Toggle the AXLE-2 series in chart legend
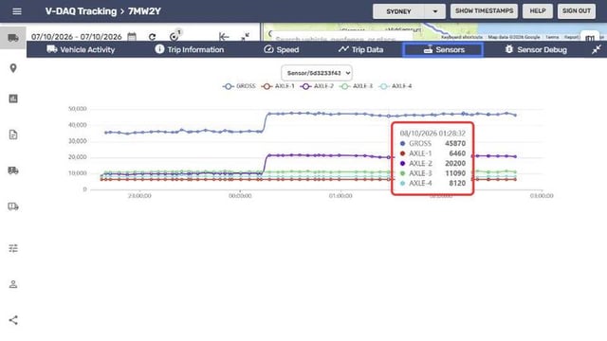This screenshot has height=341, width=607. pyautogui.click(x=317, y=86)
